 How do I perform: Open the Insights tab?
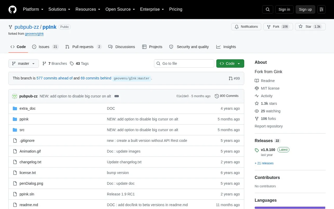pyautogui.click(x=226, y=47)
